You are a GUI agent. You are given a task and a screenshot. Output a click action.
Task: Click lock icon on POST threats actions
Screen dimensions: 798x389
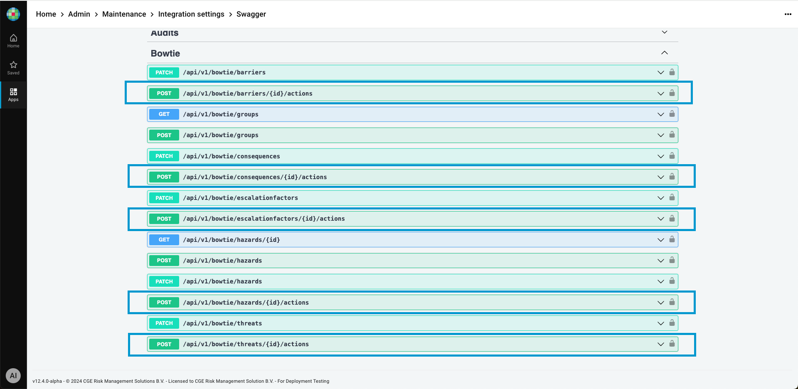tap(672, 344)
